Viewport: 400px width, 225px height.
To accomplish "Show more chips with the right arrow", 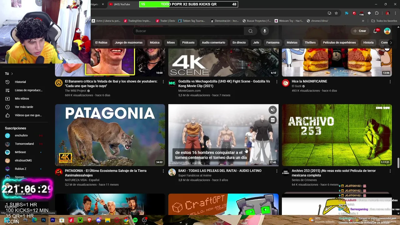I will pos(391,42).
